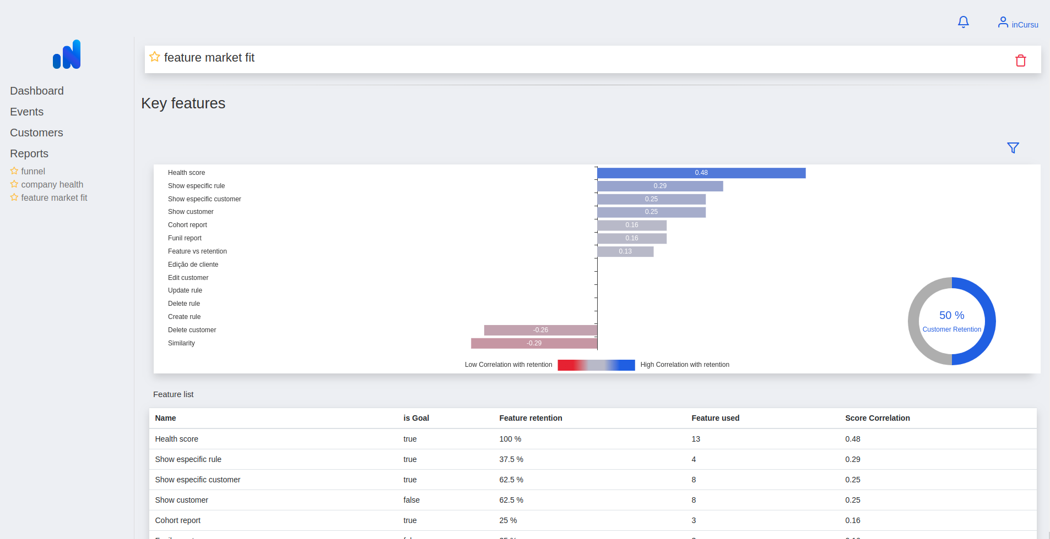Click the correlation gradient legend swatch

596,365
